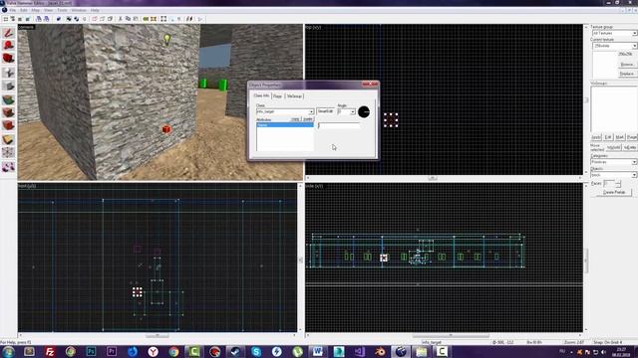The height and width of the screenshot is (358, 638).
Task: Open the Window menu
Action: click(x=79, y=10)
